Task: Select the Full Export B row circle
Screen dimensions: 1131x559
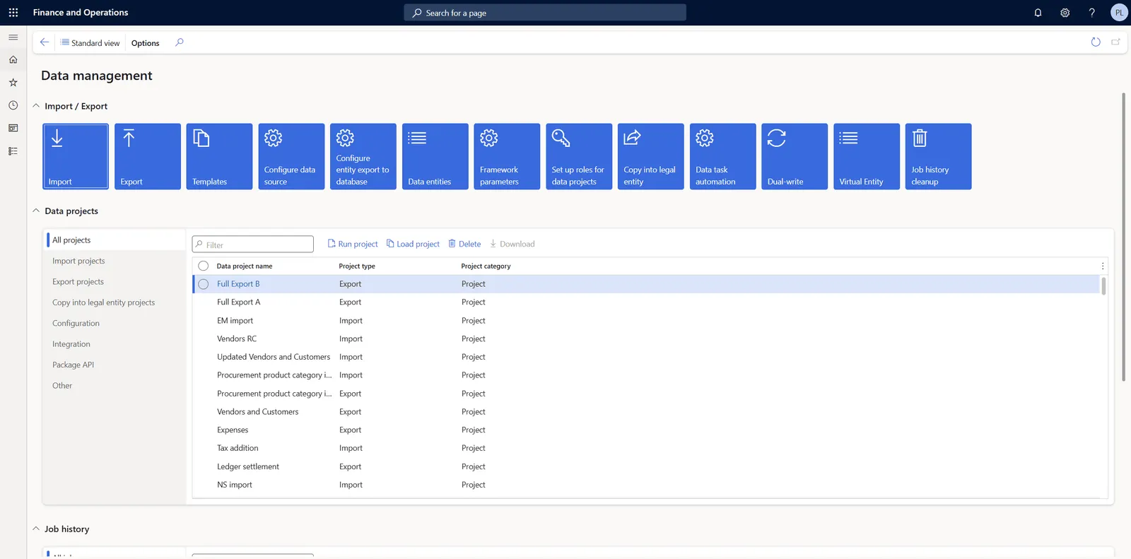Action: pyautogui.click(x=204, y=284)
